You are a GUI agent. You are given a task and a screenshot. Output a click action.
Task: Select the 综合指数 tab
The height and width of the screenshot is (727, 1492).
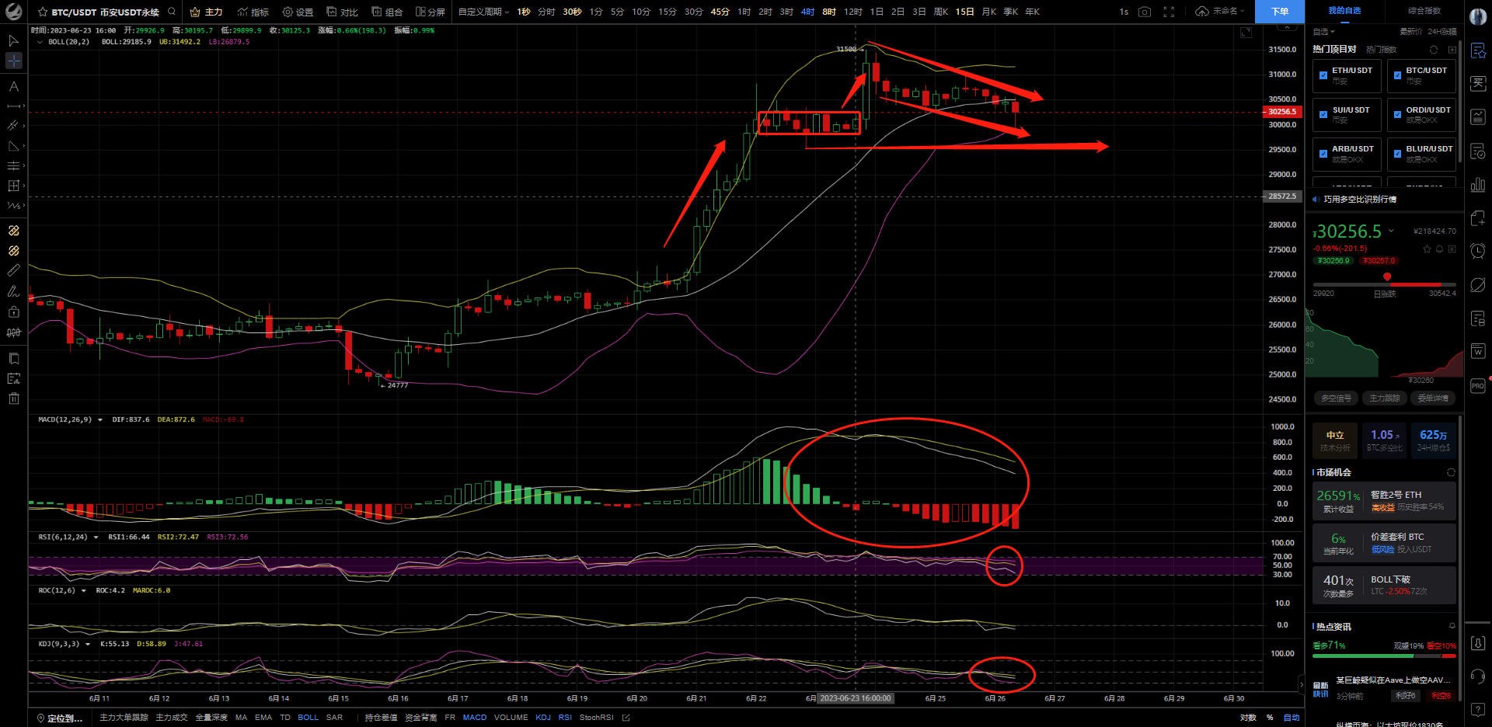[x=1424, y=11]
